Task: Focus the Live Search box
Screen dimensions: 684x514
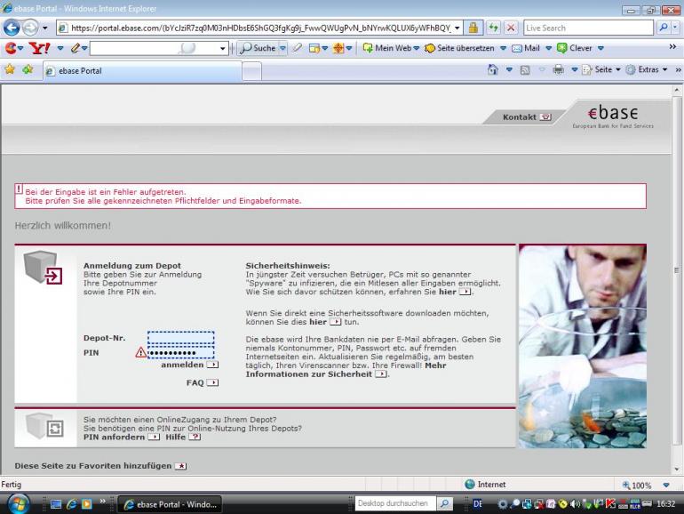Action: pos(588,28)
